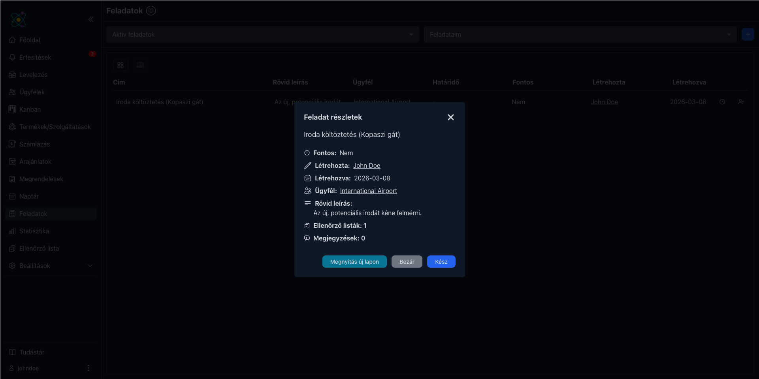
Task: Select the Kanban board icon
Action: [x=12, y=109]
